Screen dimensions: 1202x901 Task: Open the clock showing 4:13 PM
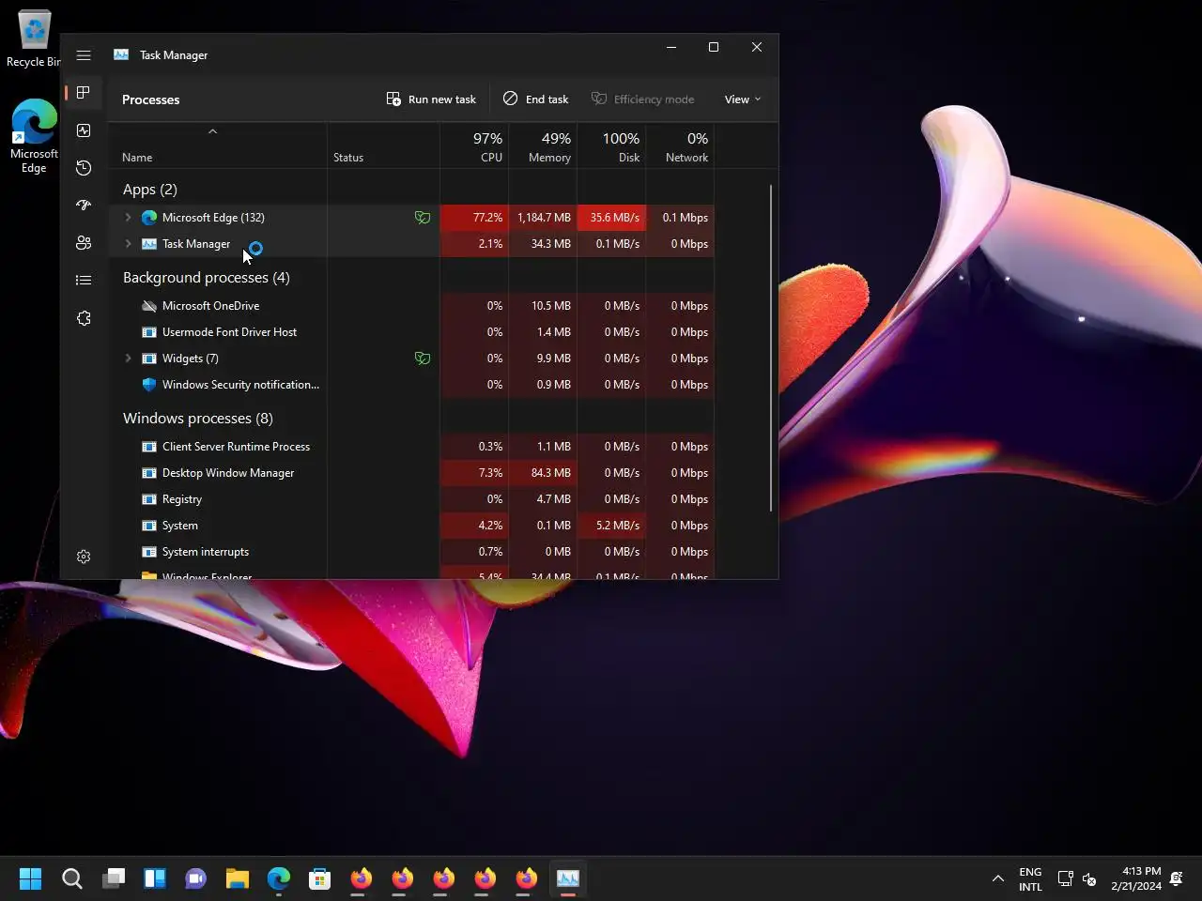tap(1135, 879)
